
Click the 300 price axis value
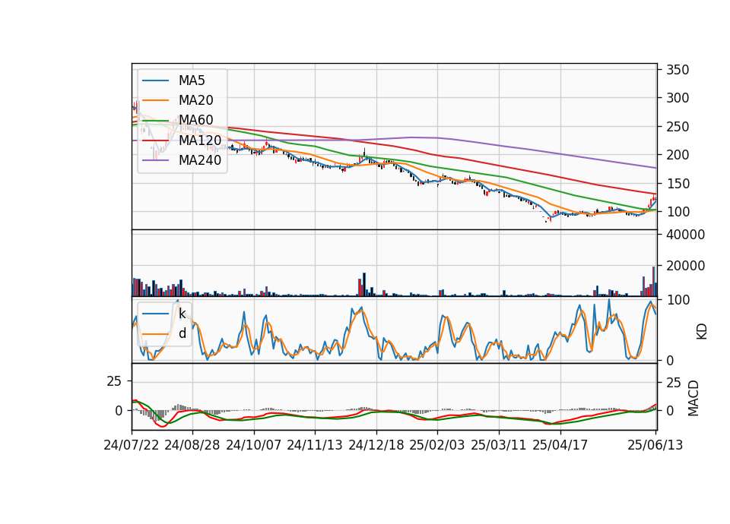(x=678, y=98)
